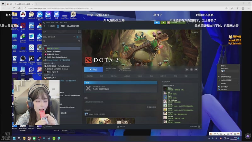Open Dota 2 manage settings gear

[x=186, y=69]
